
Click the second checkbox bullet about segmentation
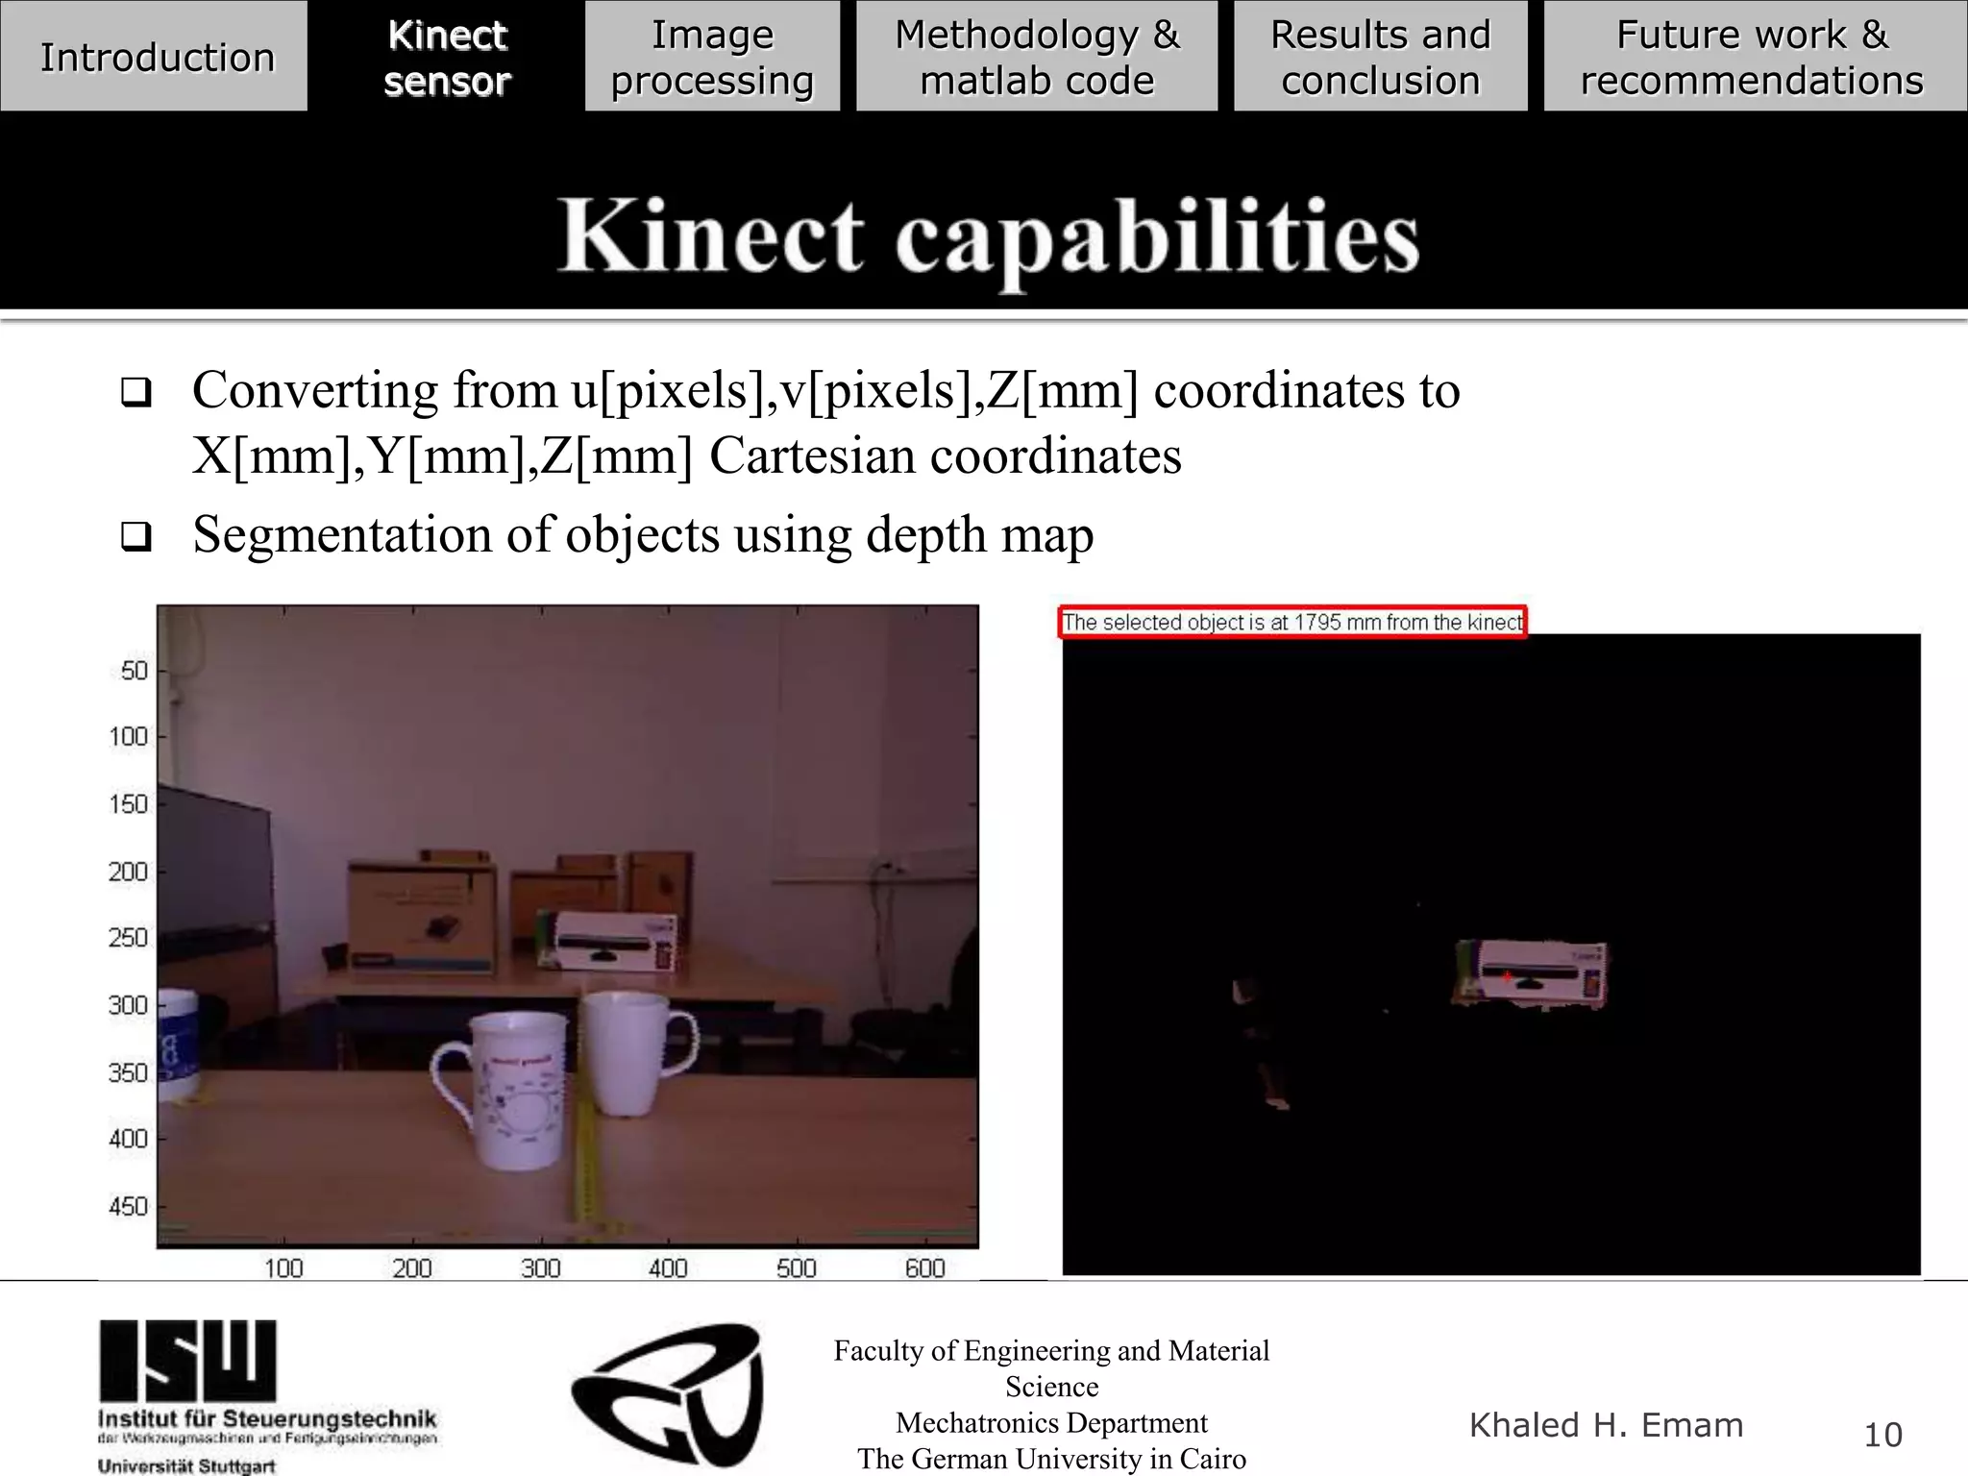pyautogui.click(x=135, y=536)
